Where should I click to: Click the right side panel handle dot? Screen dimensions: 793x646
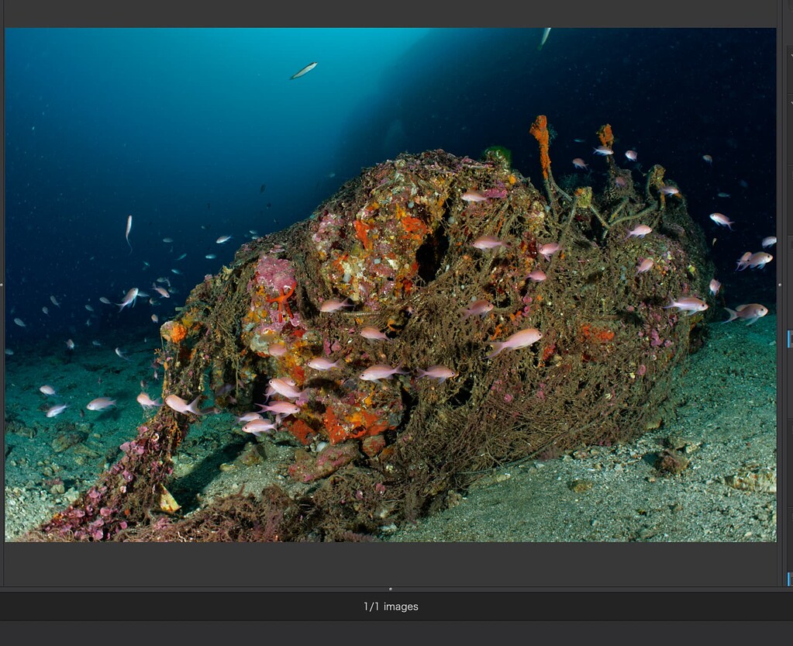pyautogui.click(x=779, y=285)
